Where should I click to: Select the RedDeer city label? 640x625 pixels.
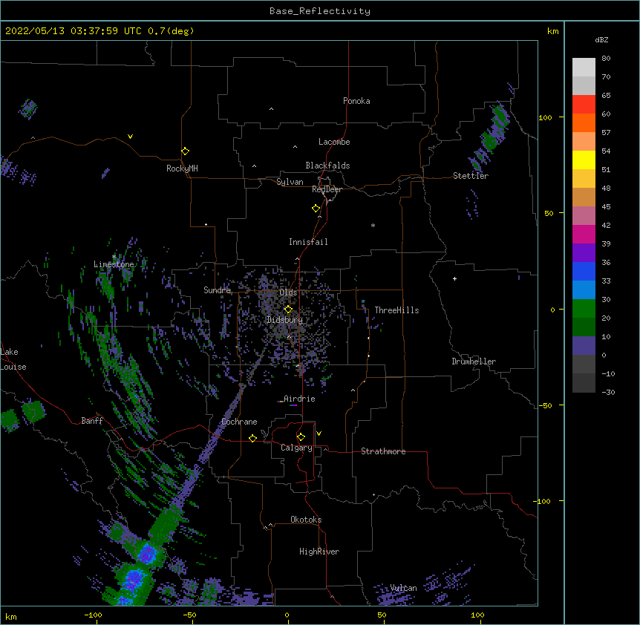tap(327, 189)
